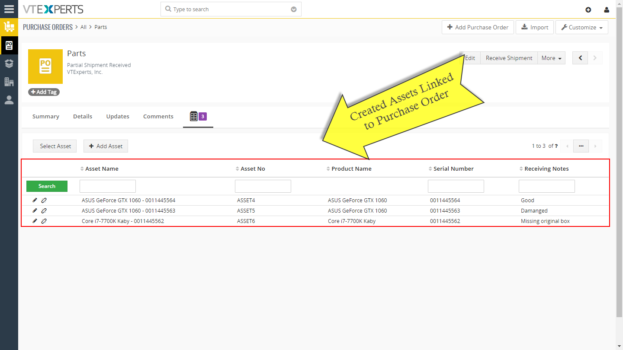This screenshot has width=623, height=350.
Task: Go to previous record arrow
Action: click(x=580, y=58)
